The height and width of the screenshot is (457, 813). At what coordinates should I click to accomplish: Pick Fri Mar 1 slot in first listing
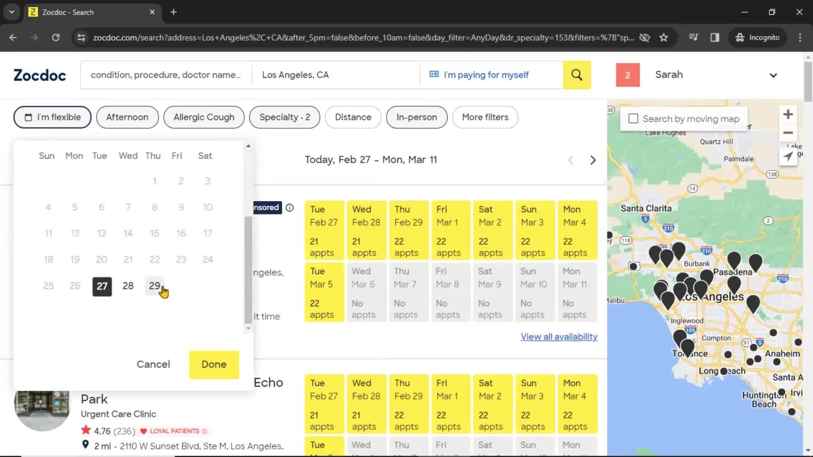point(451,231)
